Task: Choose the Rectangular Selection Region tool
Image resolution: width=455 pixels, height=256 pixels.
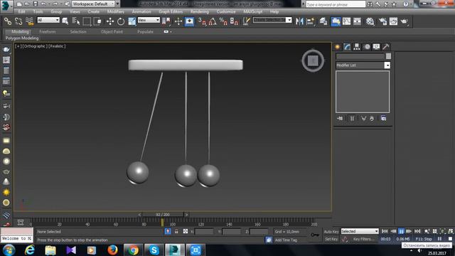Action: coord(87,21)
